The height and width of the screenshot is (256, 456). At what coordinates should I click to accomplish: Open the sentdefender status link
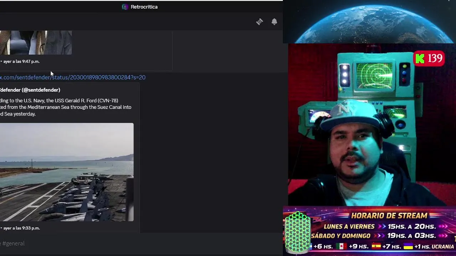point(73,77)
